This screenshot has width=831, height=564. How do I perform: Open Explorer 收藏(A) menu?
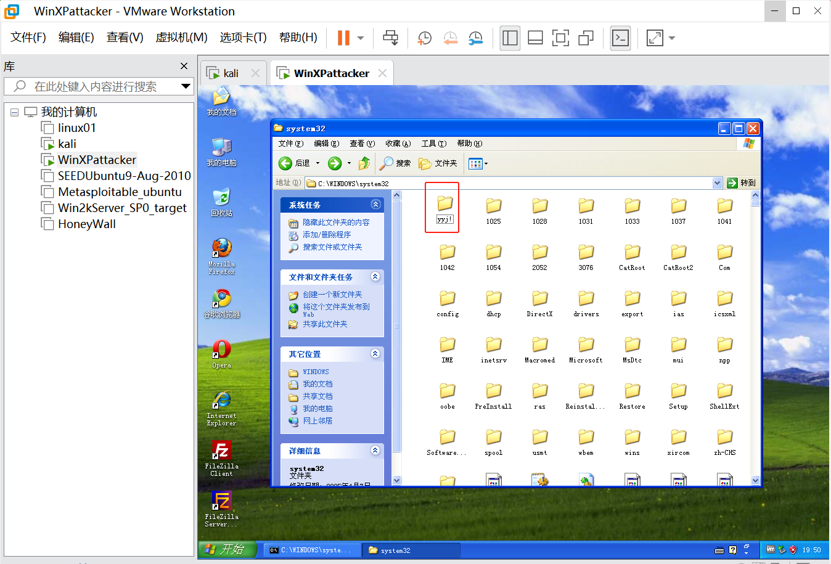click(398, 144)
